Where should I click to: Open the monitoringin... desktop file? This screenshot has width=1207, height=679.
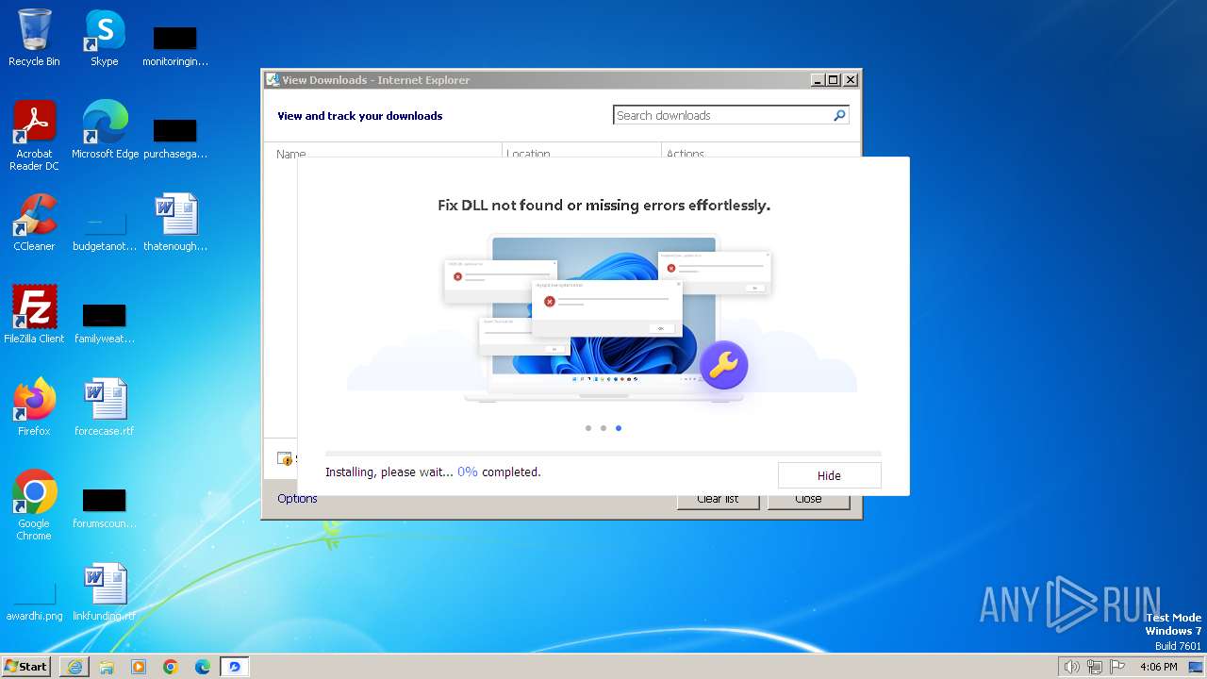(x=175, y=45)
